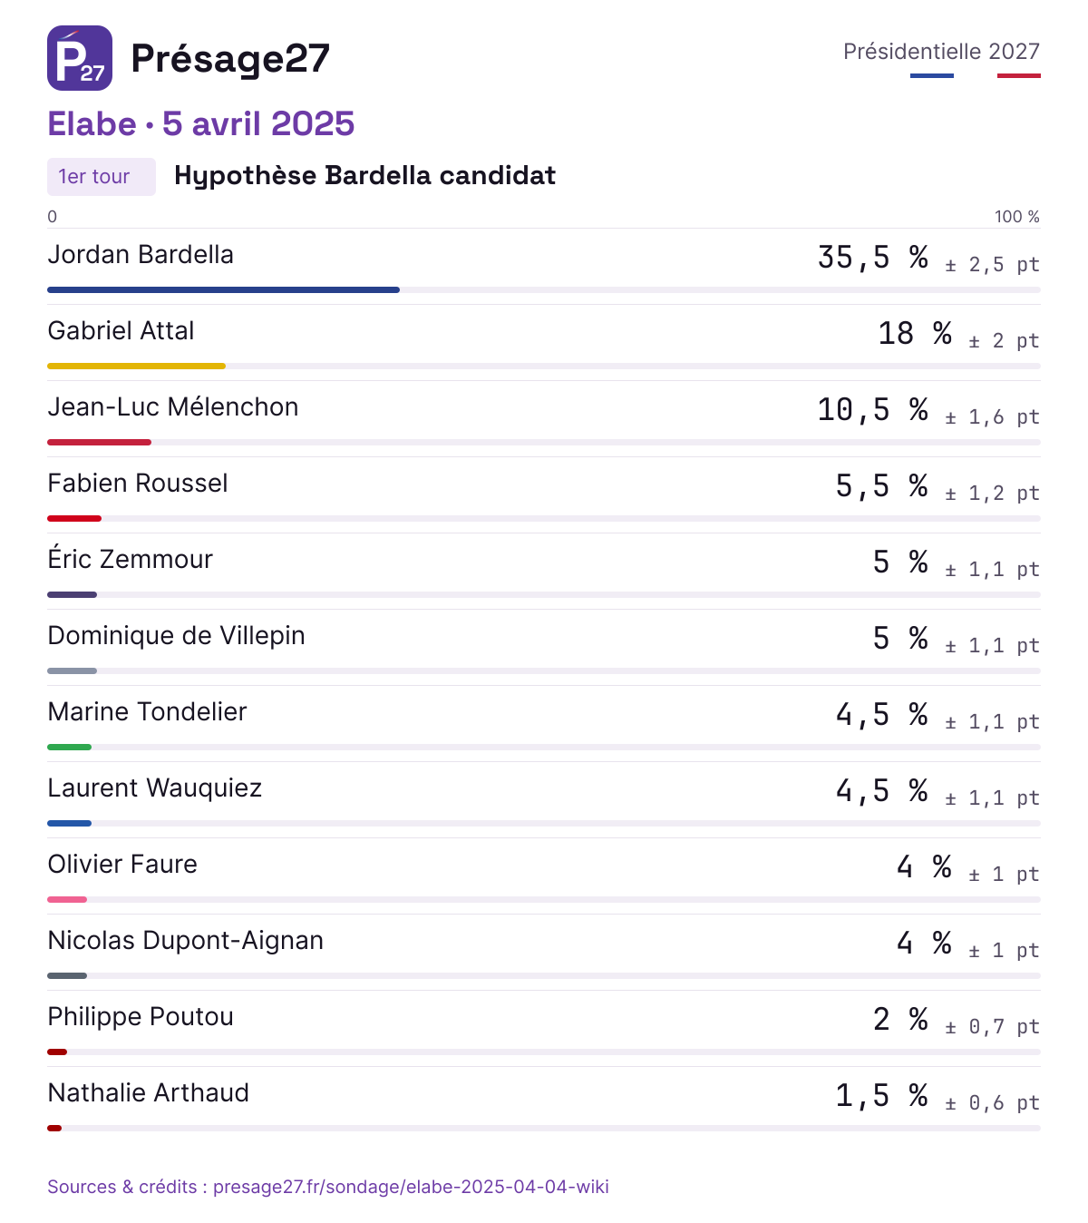
Task: Select the Gabriel Attal row name
Action: (121, 331)
